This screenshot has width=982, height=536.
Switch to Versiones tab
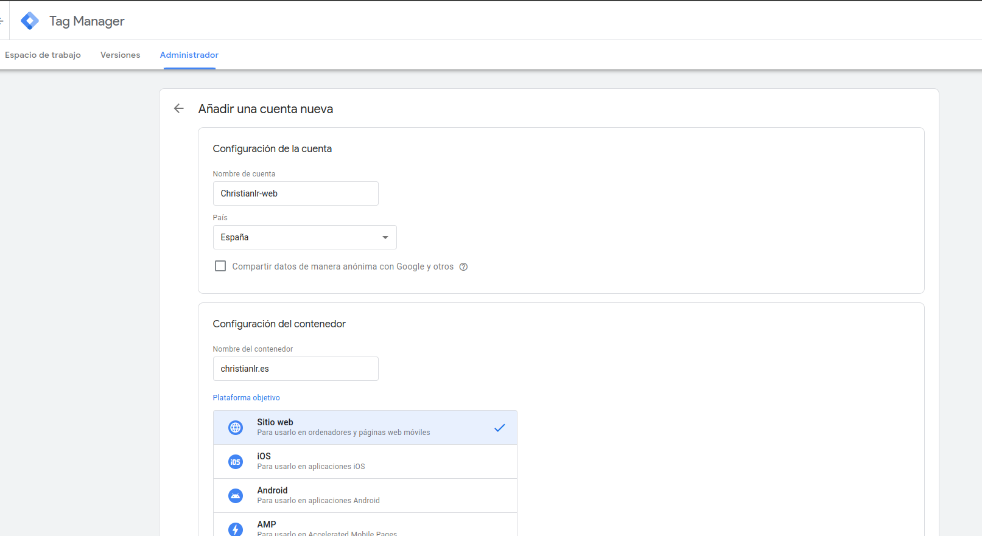tap(120, 55)
